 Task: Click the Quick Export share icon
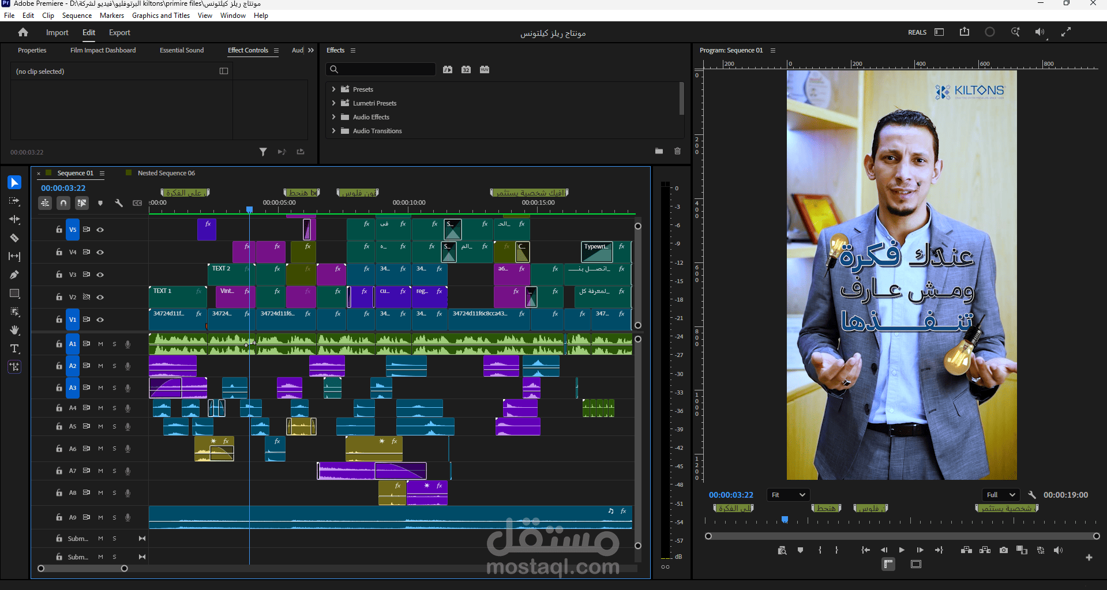coord(965,32)
